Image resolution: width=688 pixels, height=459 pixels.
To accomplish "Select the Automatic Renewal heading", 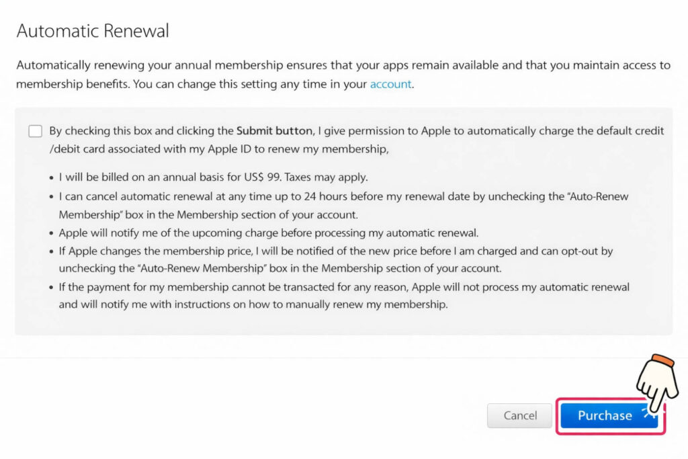I will coord(92,30).
